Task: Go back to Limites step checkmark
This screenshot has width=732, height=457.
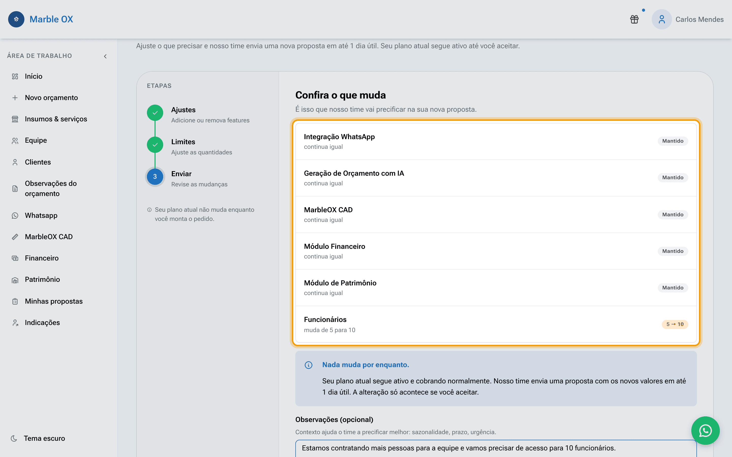Action: [155, 145]
